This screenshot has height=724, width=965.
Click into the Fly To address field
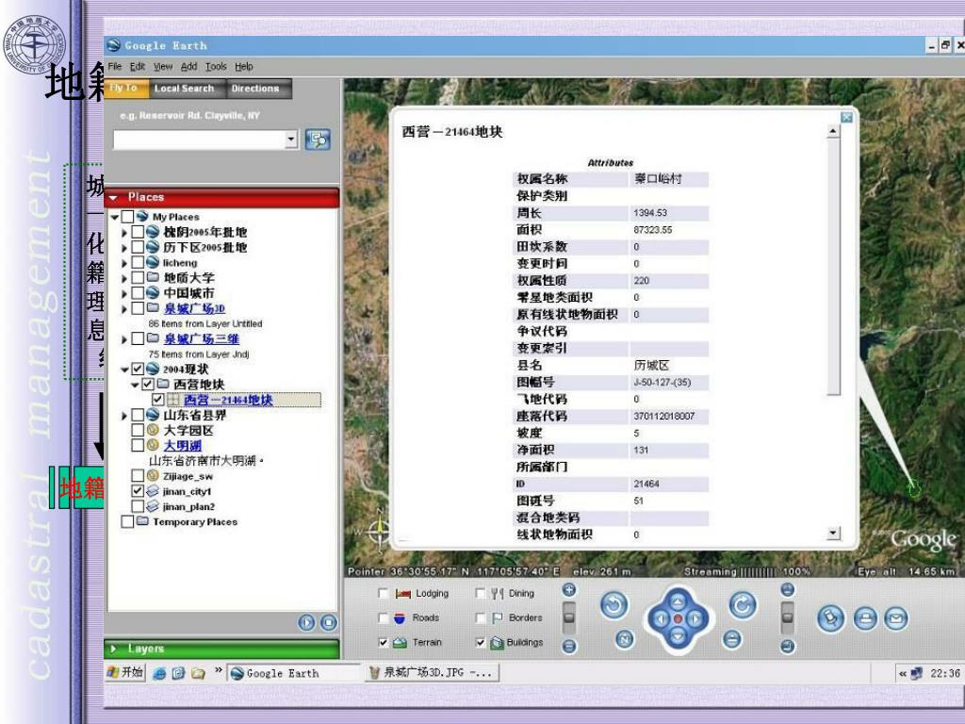click(199, 140)
